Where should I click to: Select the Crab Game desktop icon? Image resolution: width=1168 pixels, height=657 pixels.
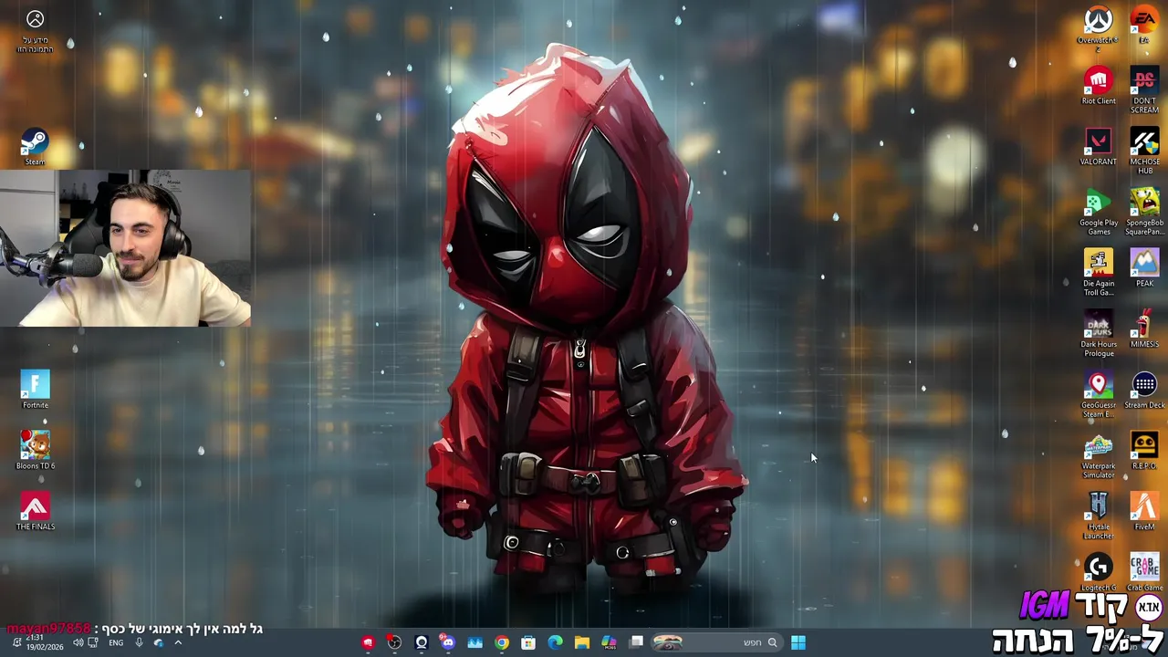pos(1144,572)
